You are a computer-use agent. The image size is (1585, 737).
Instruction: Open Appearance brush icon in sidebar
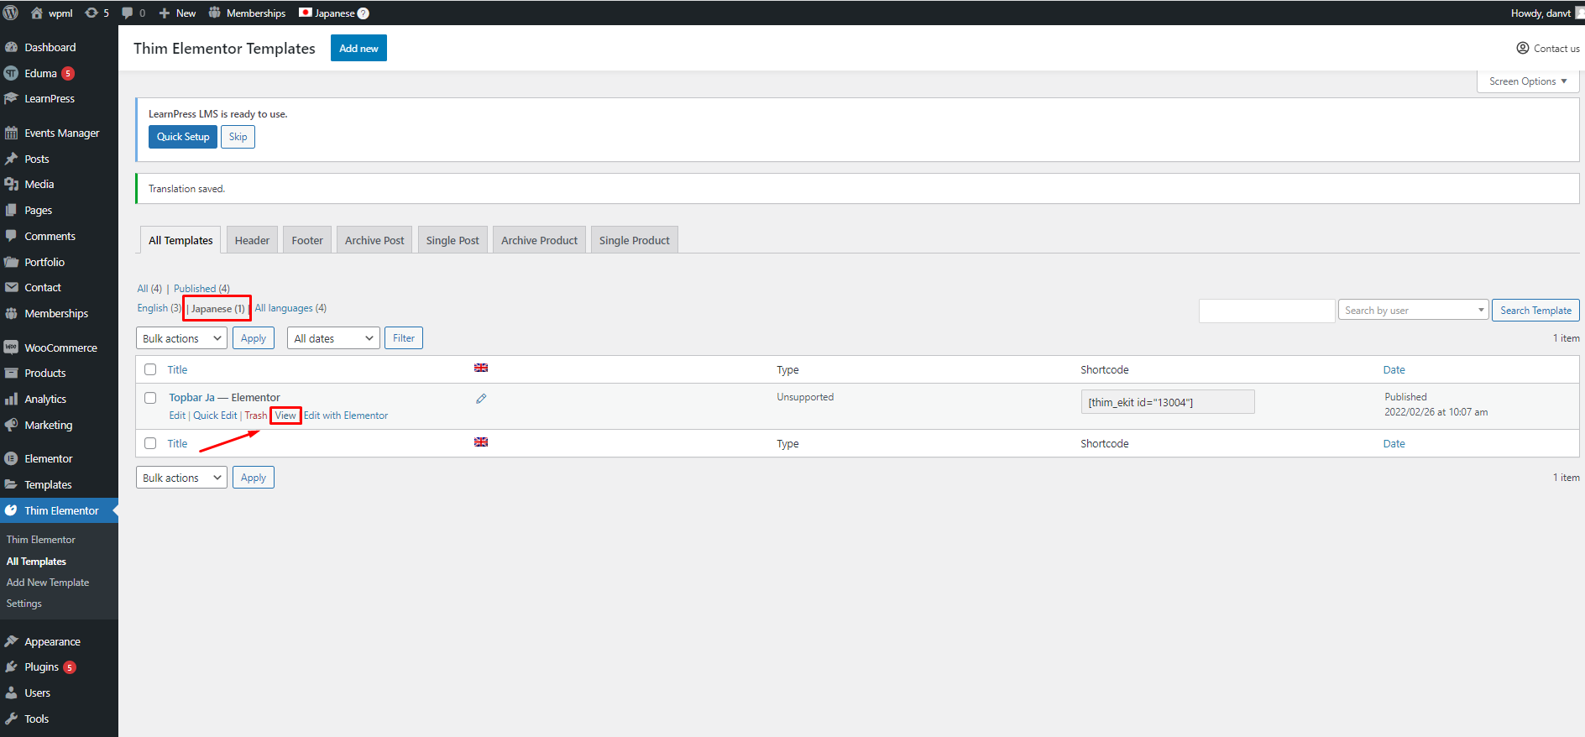pos(11,641)
